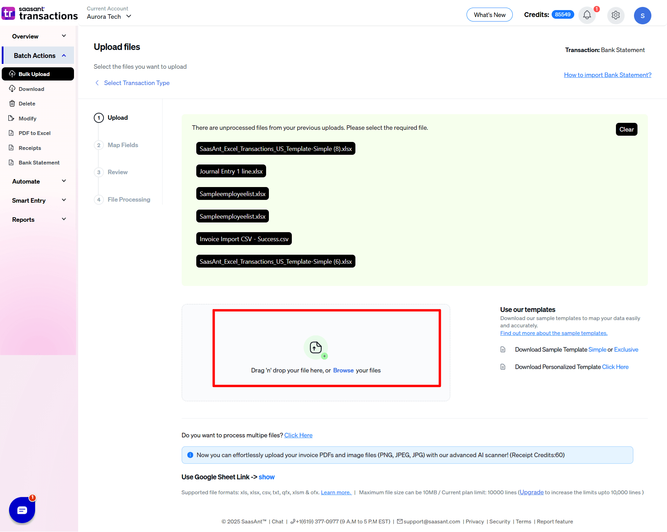The image size is (667, 532).
Task: Click the Receipts file icon
Action: point(11,148)
